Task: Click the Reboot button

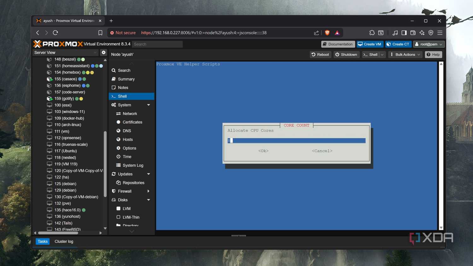Action: [320, 55]
